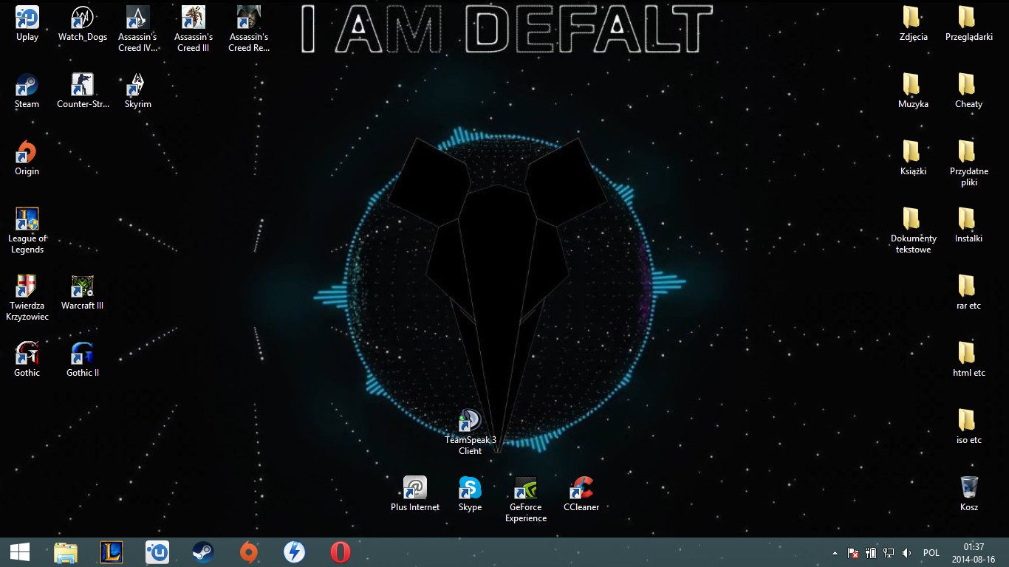1009x567 pixels.
Task: Open the clock showing 01:37
Action: tap(974, 553)
